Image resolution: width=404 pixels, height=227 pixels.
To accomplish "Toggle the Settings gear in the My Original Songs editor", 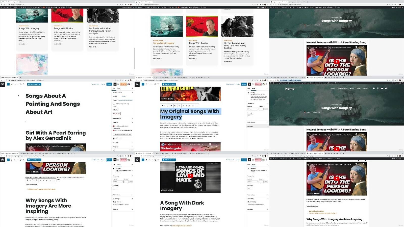I will point(250,84).
